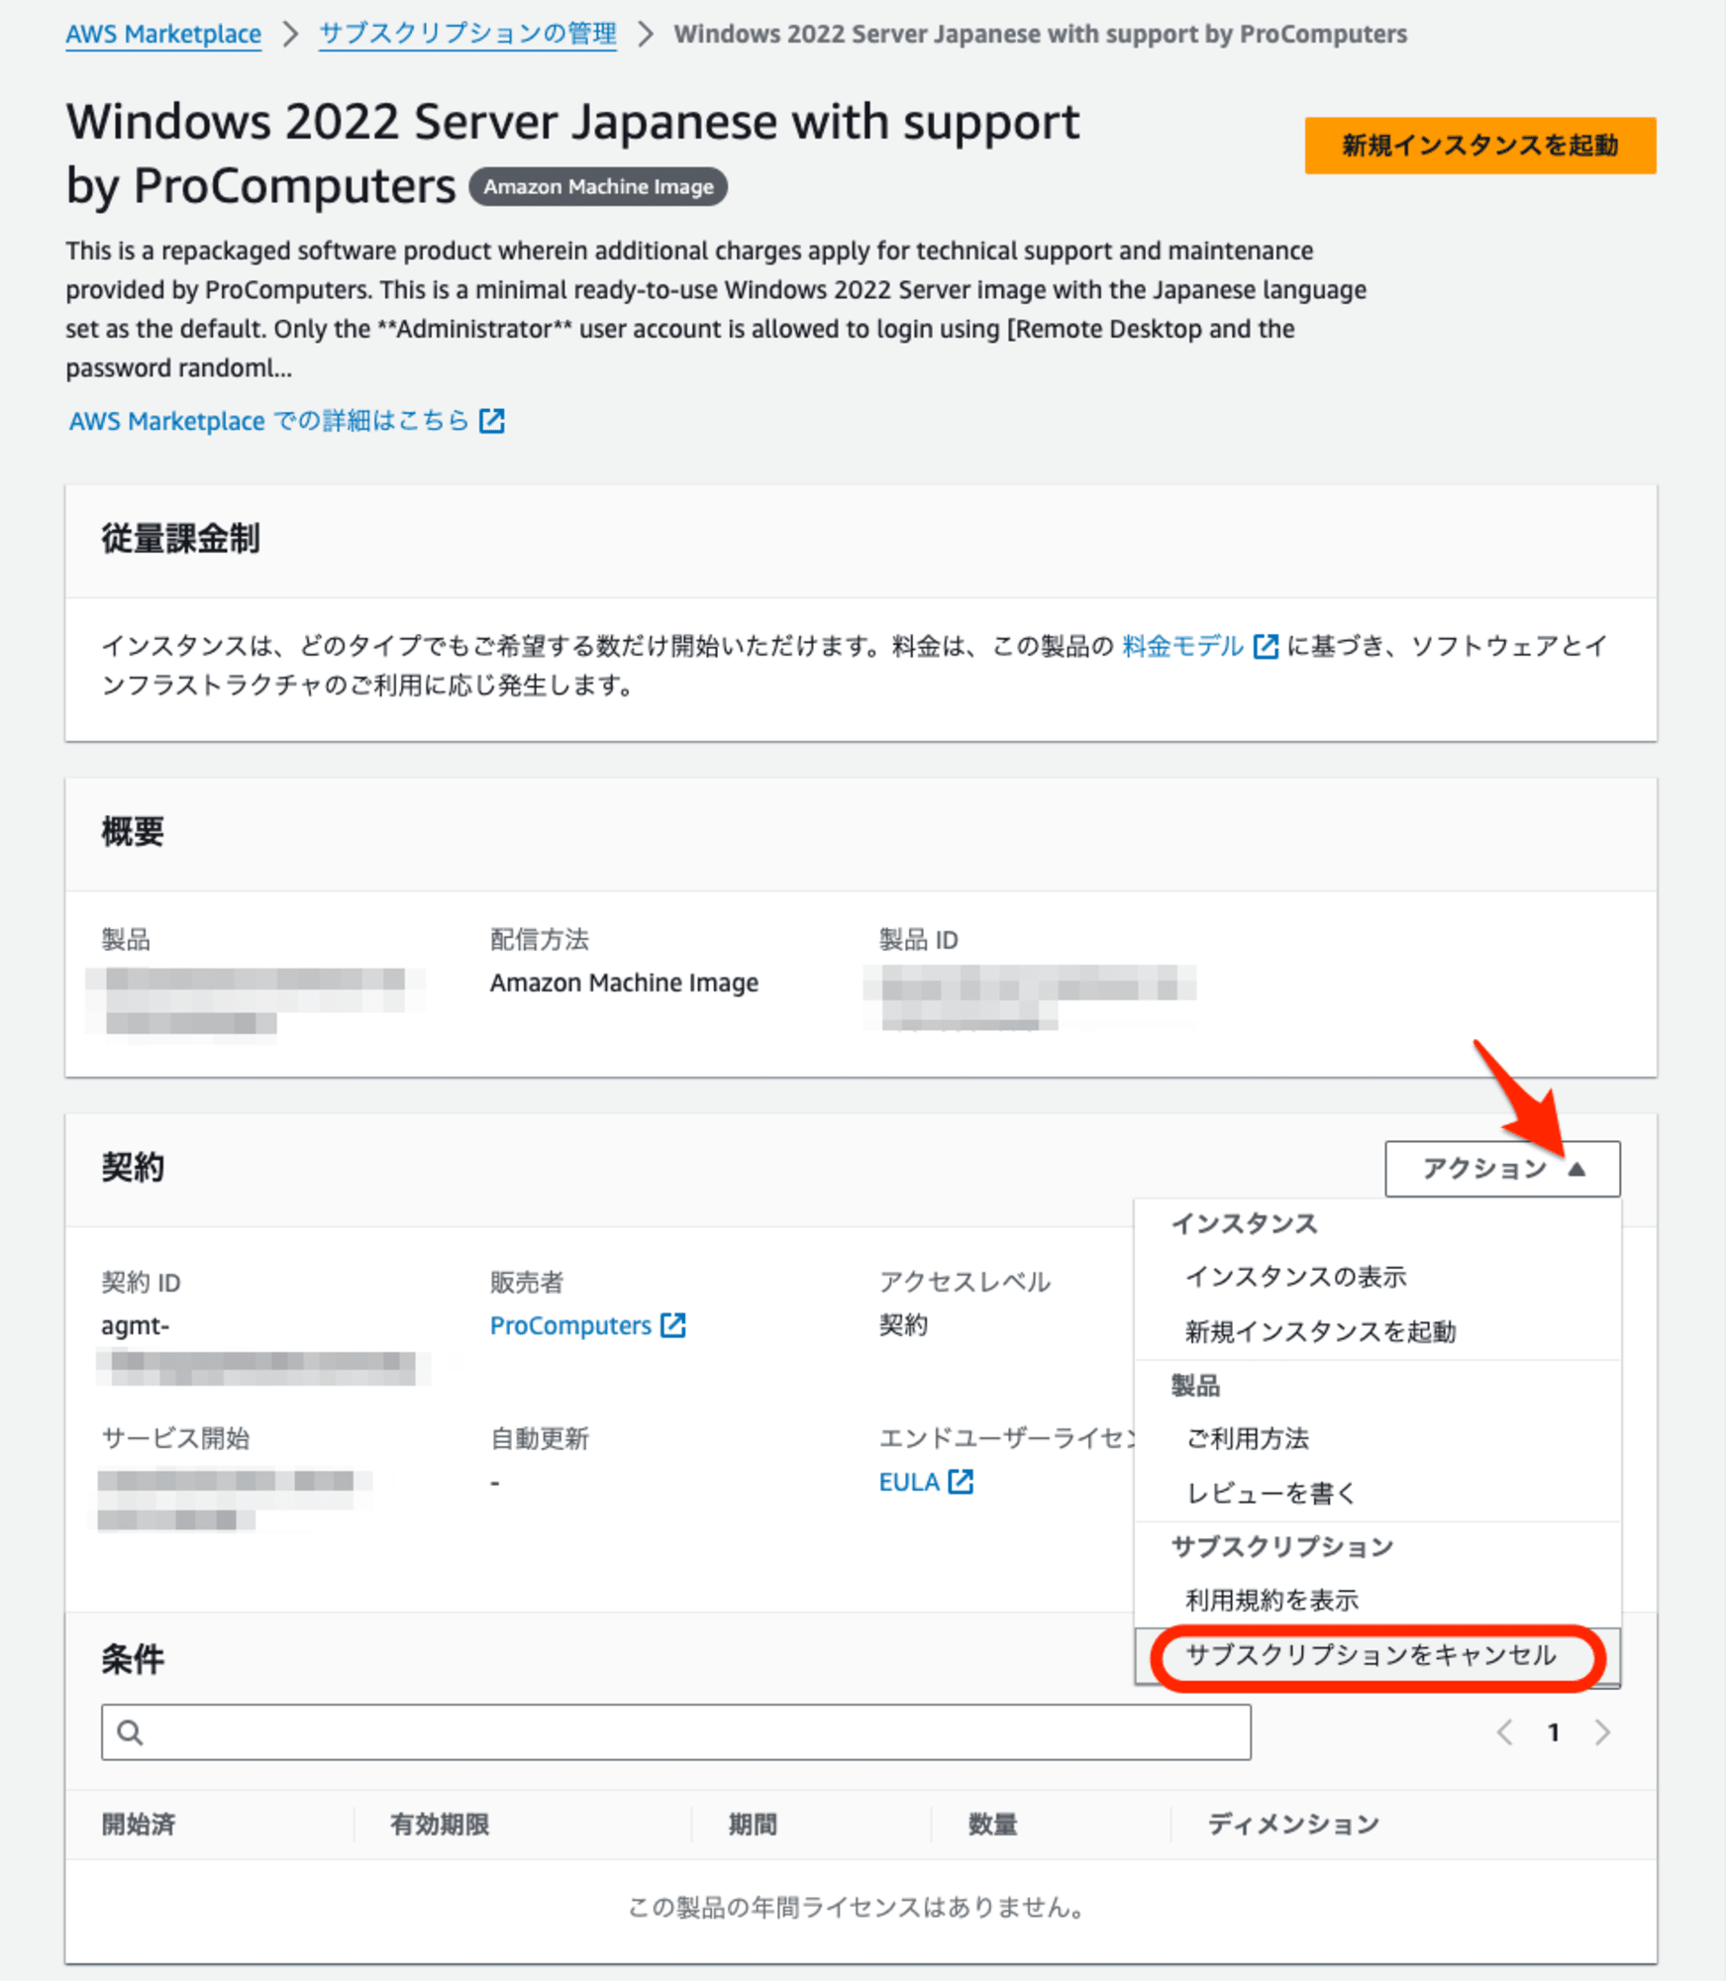Click the magnifier icon in search field
The image size is (1726, 1981).
[130, 1732]
